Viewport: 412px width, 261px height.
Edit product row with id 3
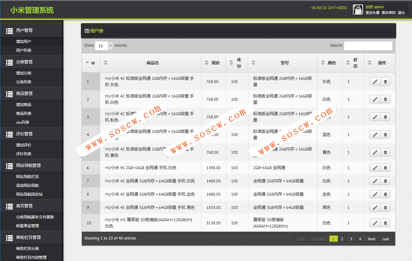(x=375, y=117)
